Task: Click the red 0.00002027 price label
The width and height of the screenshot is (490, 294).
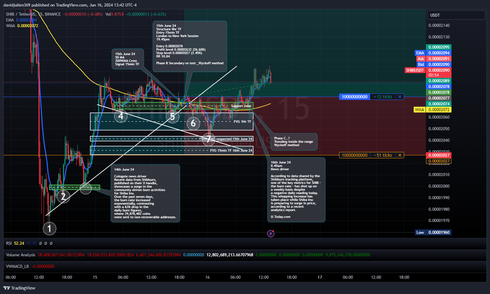Action: point(439,155)
